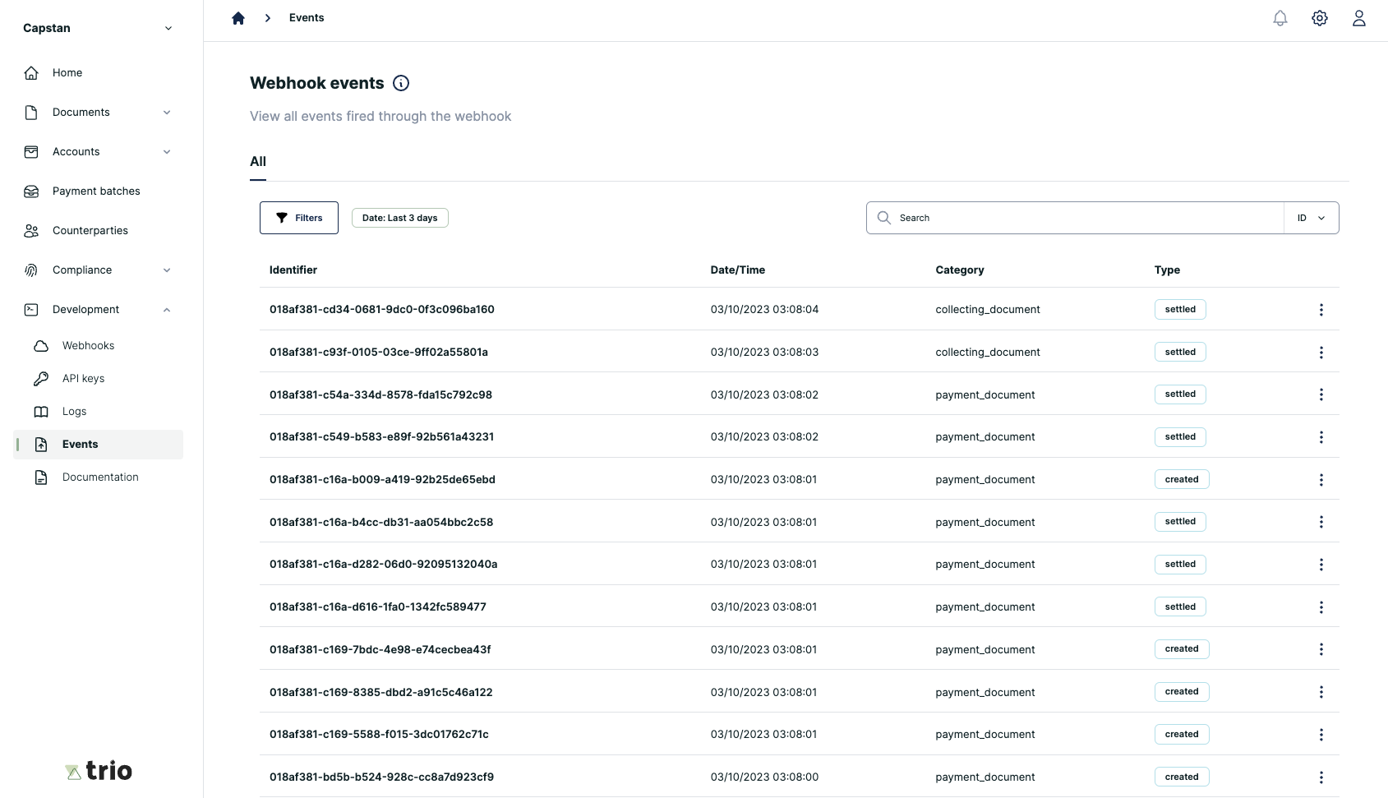Click the Date/Time column header

[738, 270]
